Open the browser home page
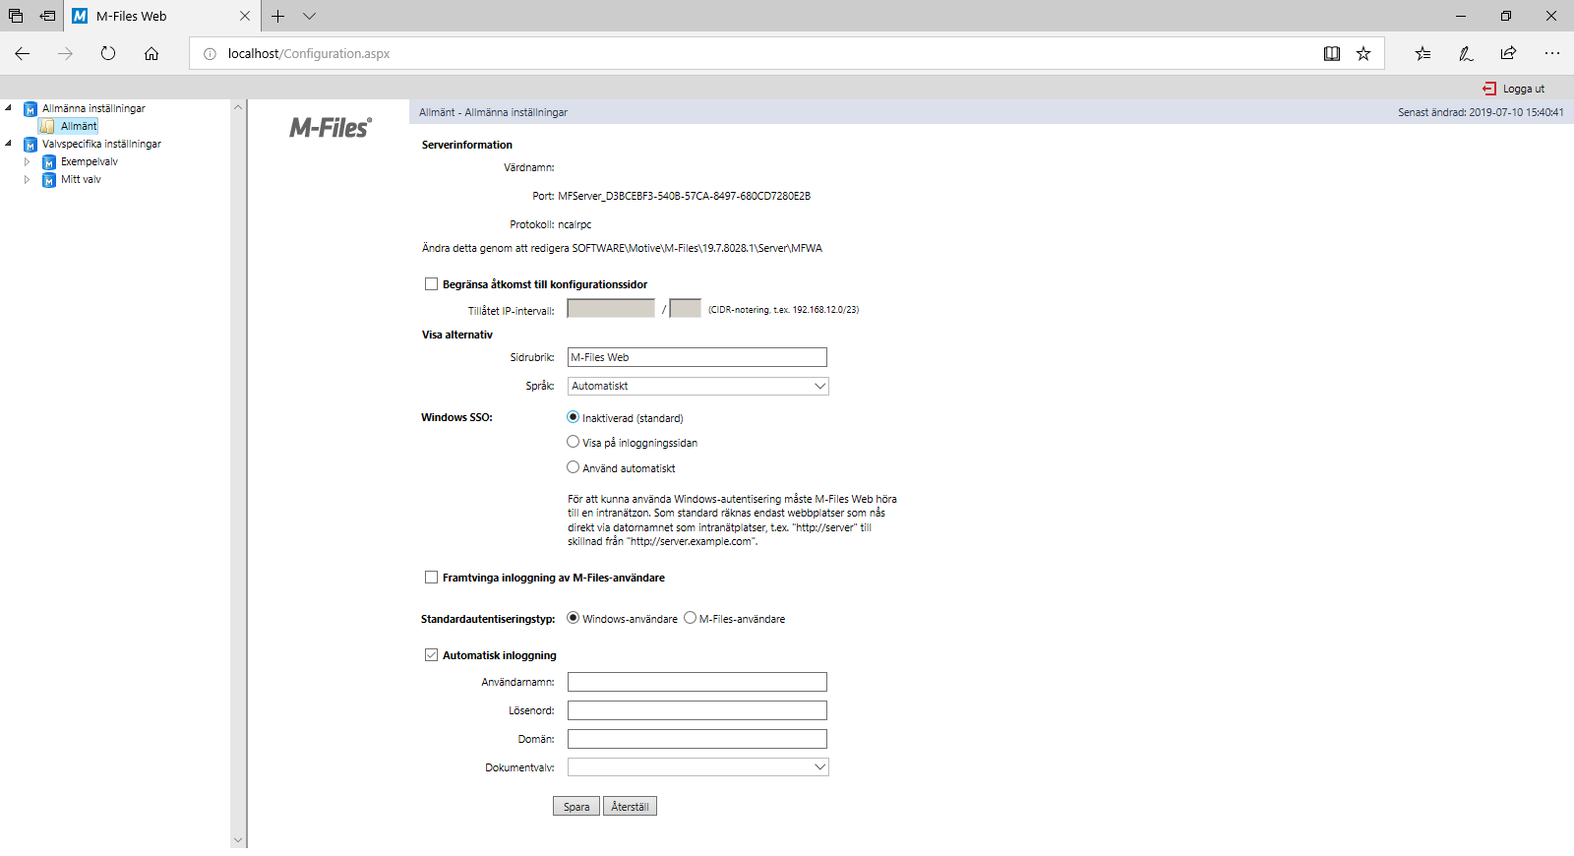This screenshot has height=856, width=1574. (151, 53)
